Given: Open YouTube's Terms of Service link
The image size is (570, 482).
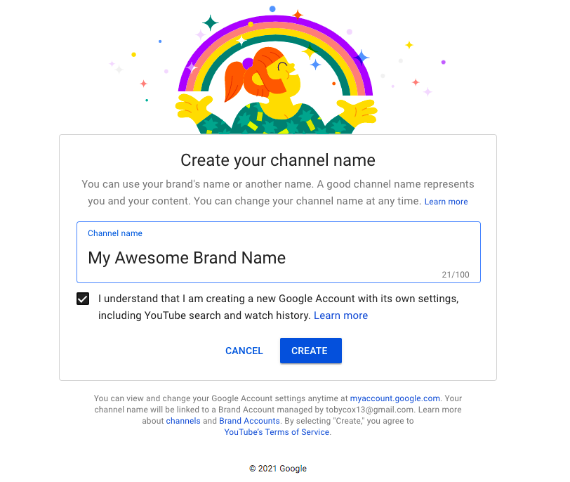Looking at the screenshot, I should [277, 432].
